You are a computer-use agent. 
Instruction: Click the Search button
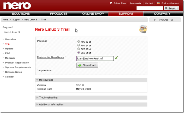(171, 8)
